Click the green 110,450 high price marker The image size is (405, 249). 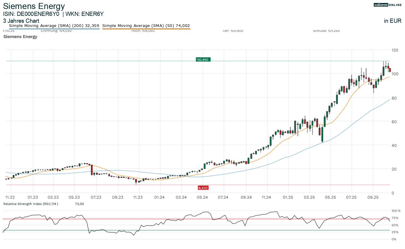click(x=202, y=60)
